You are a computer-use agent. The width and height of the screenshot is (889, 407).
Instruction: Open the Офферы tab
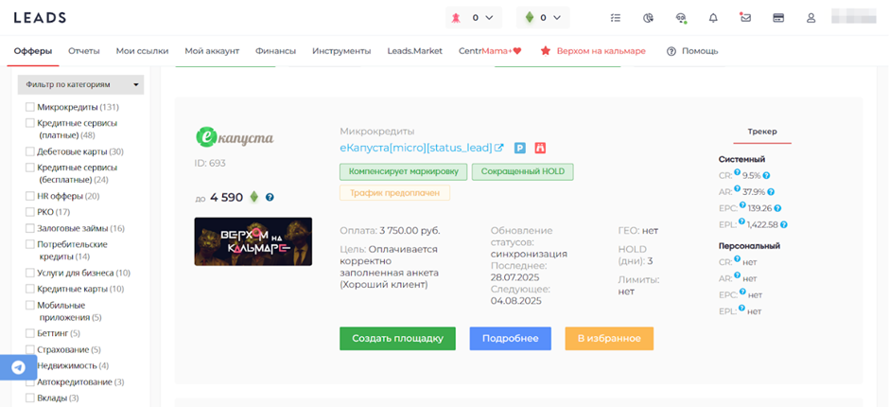pos(33,51)
